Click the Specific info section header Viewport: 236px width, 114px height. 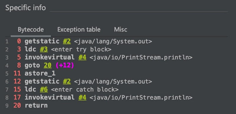(26, 8)
